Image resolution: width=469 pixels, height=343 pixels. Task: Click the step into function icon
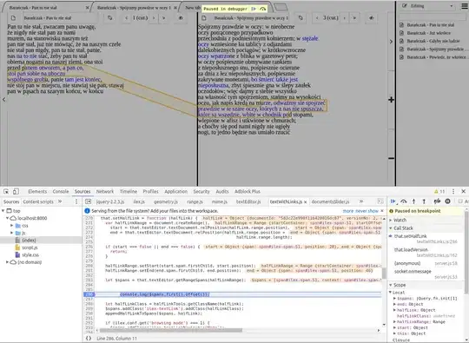(x=413, y=201)
